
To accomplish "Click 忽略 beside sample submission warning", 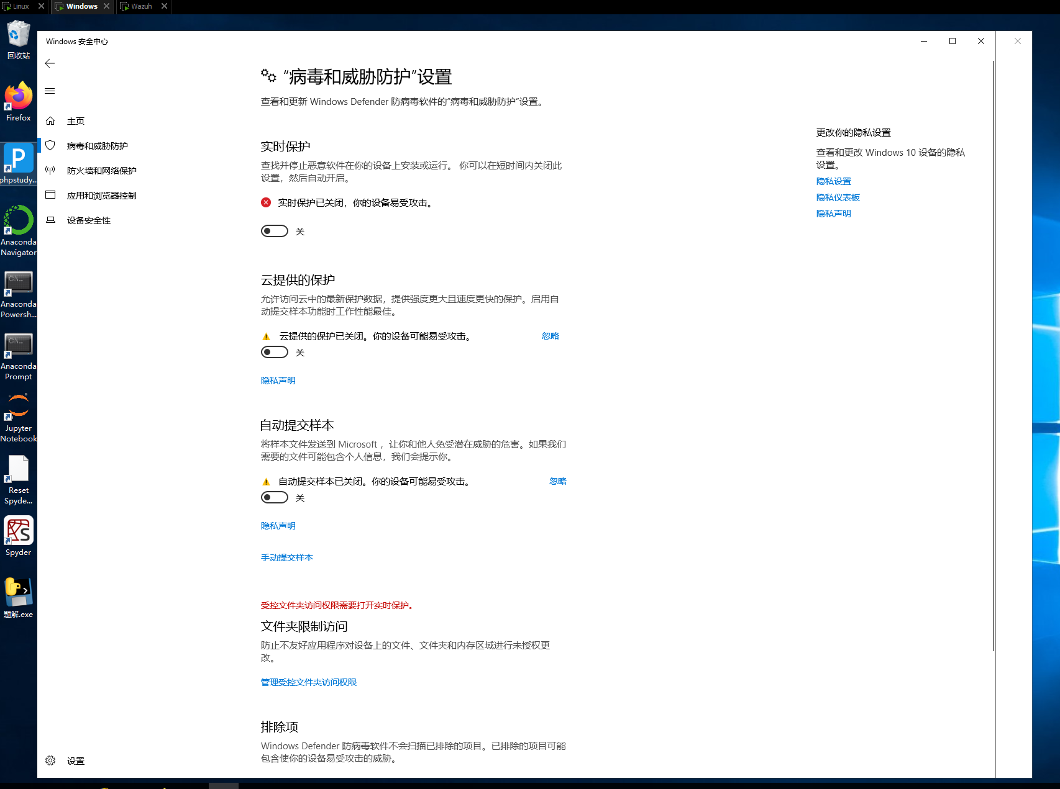I will (x=557, y=481).
